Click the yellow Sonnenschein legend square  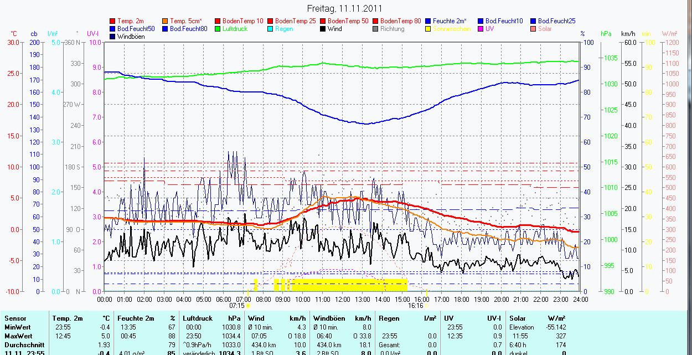coord(428,29)
